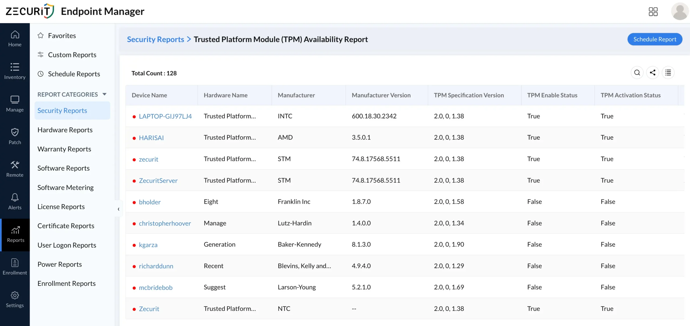Image resolution: width=690 pixels, height=326 pixels.
Task: Open device HARISAI
Action: pos(151,138)
